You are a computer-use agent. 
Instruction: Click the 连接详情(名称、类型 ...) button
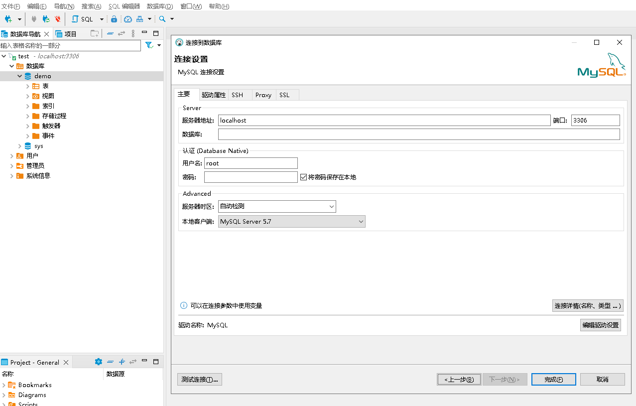(588, 305)
